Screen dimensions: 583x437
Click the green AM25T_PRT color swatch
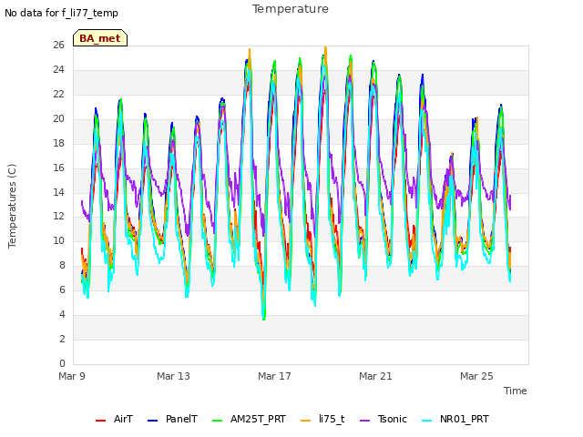(x=217, y=421)
